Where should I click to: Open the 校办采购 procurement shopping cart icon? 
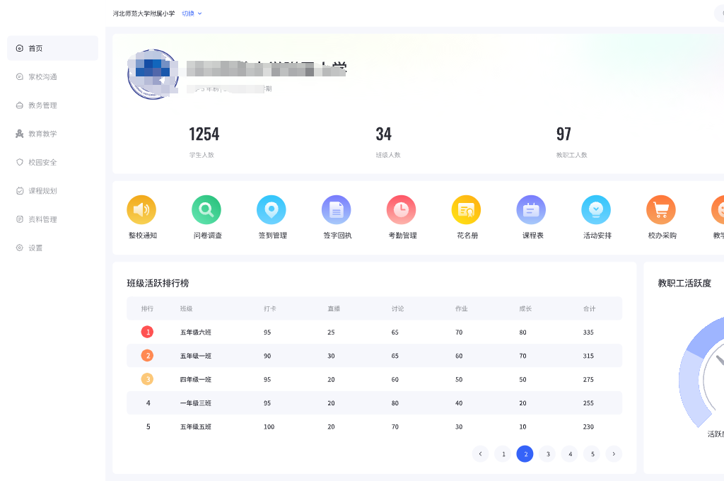(x=661, y=209)
